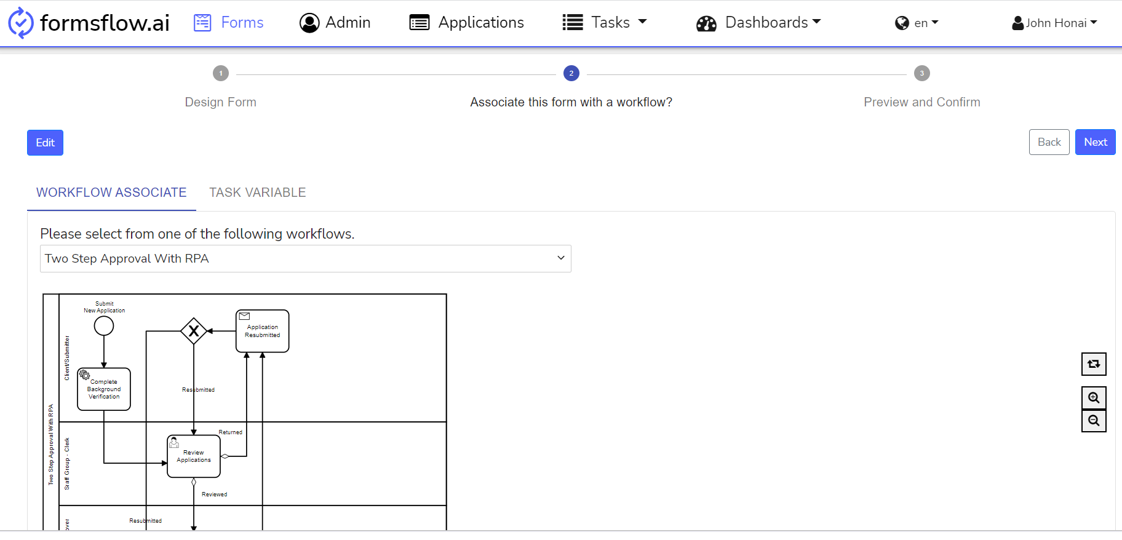Click the Back button
This screenshot has height=540, width=1122.
click(1049, 142)
